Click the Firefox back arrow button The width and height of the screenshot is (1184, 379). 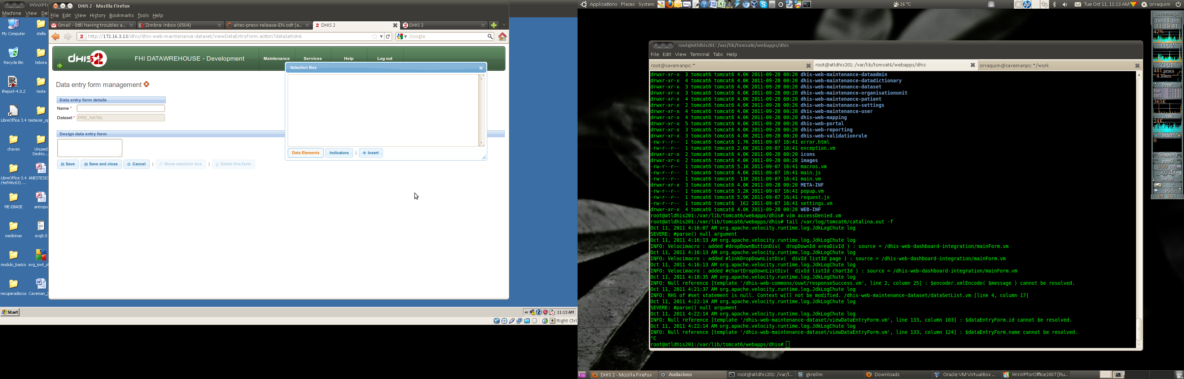pos(56,37)
